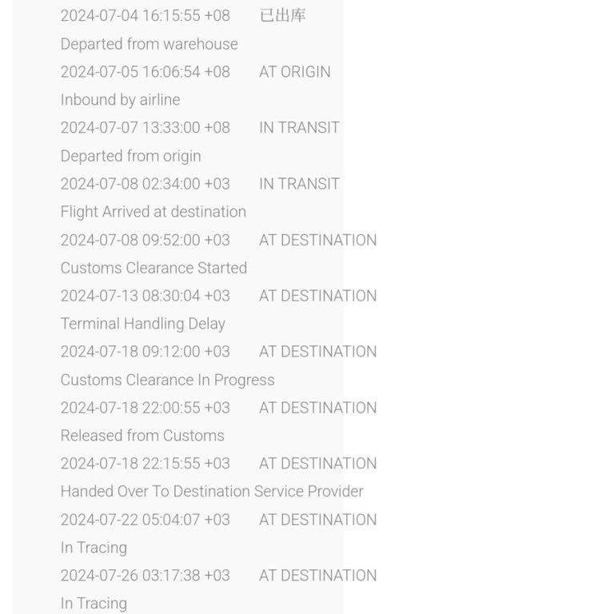Click the 已出库 status label

282,15
